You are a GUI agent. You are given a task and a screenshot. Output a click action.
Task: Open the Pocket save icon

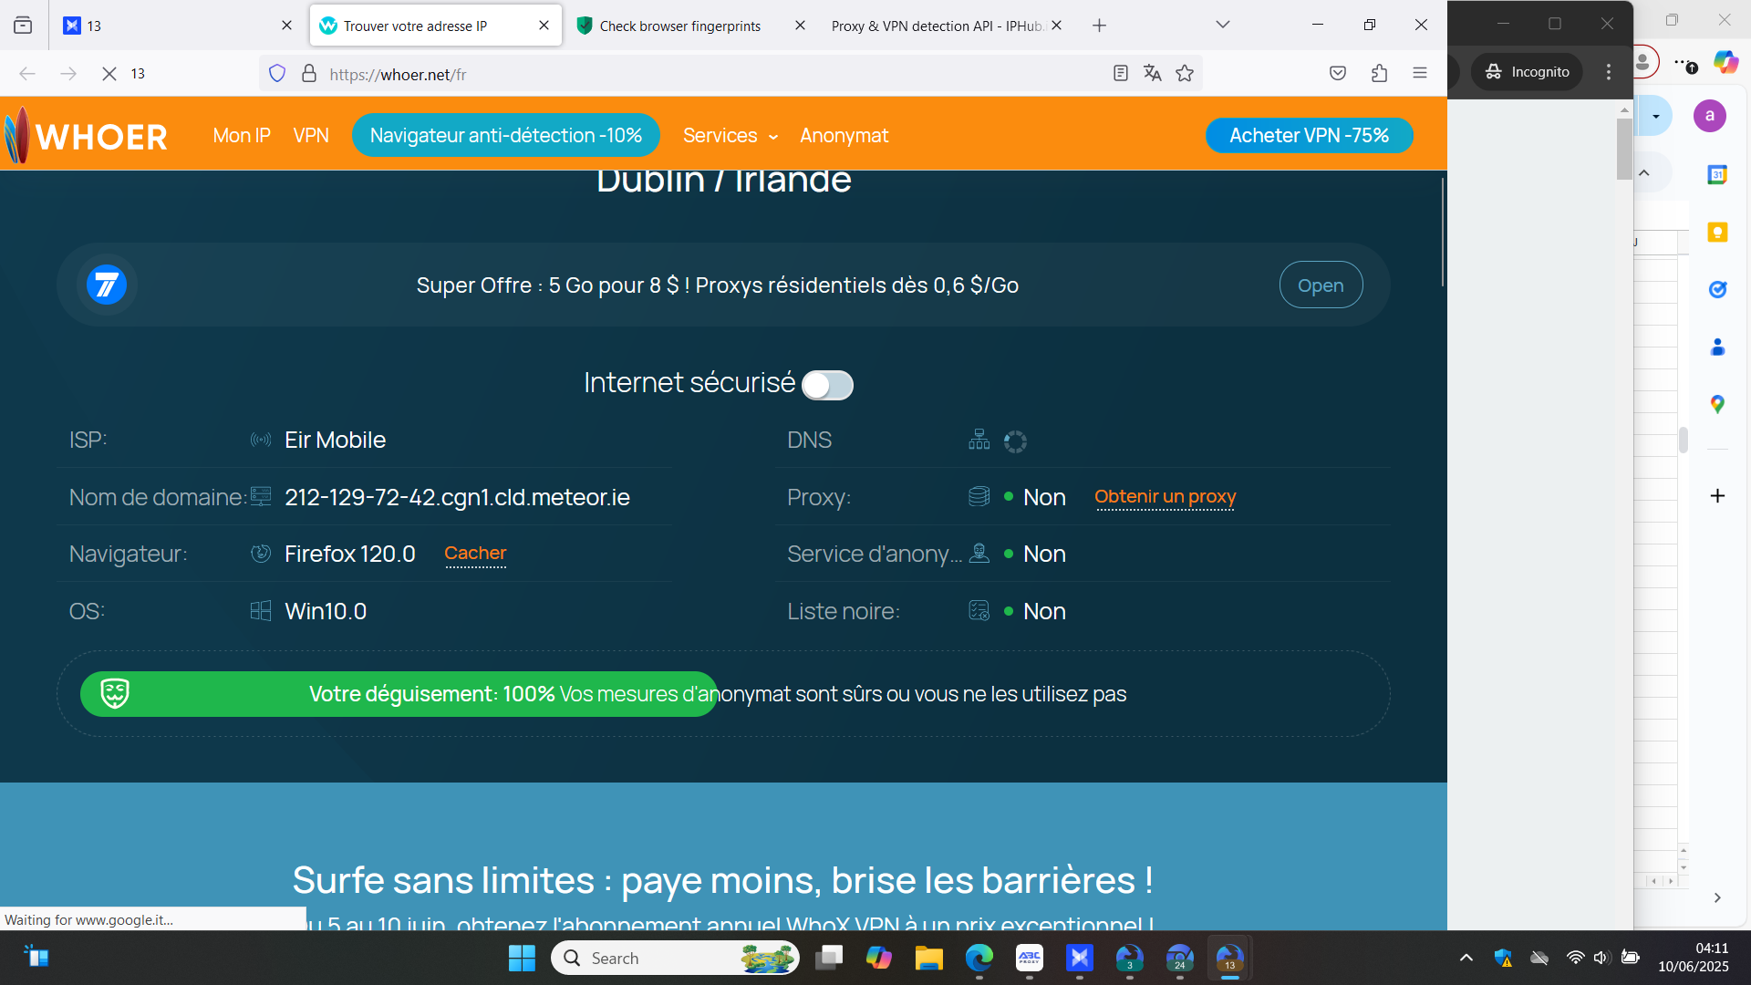point(1338,74)
